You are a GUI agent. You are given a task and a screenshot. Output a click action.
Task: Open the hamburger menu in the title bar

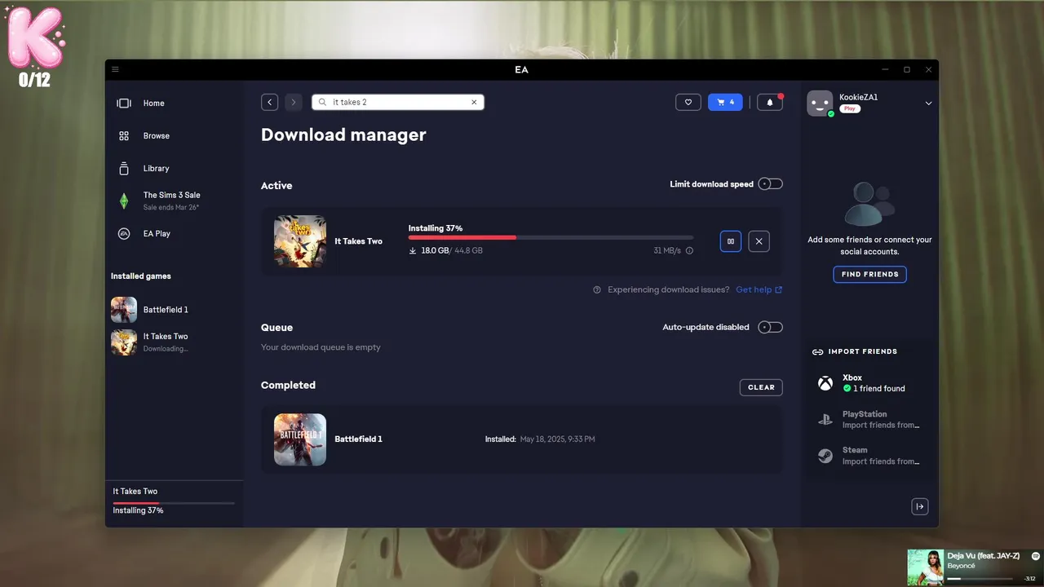[x=115, y=69]
